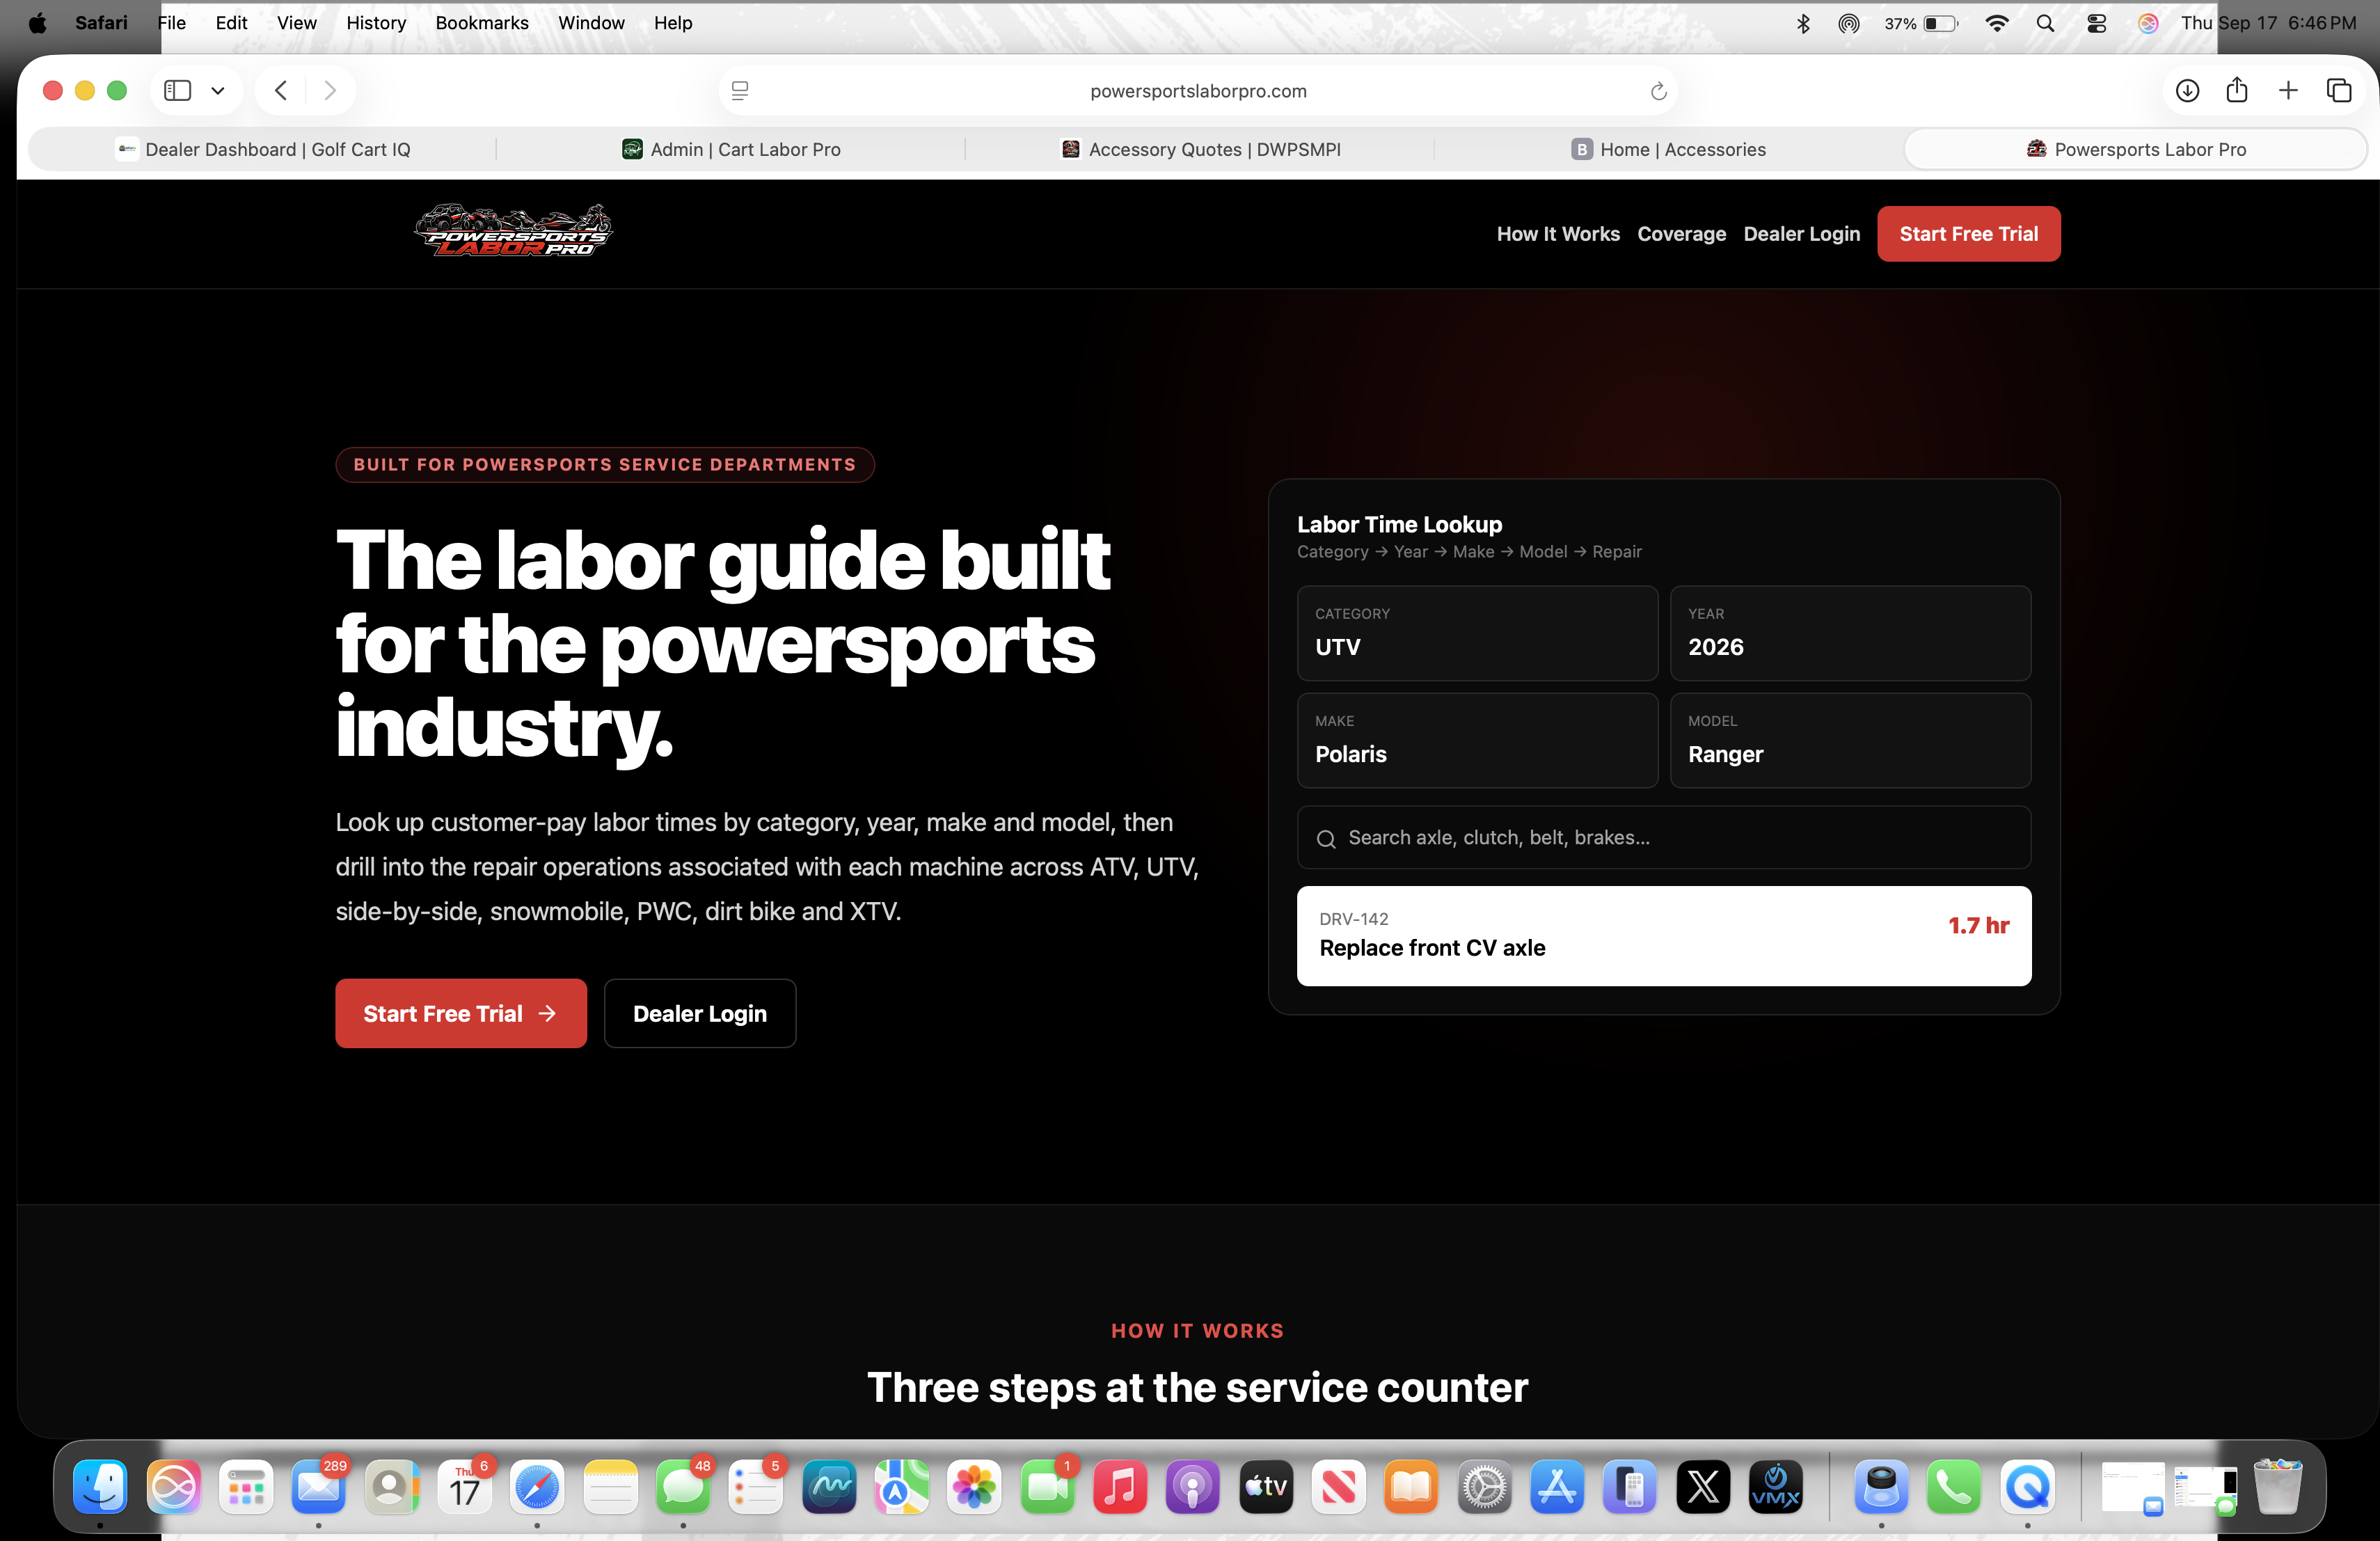Open the History menu
The width and height of the screenshot is (2380, 1541).
(x=376, y=23)
